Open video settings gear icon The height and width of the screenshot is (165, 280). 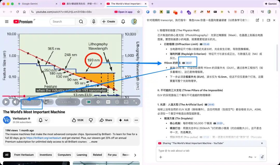[117, 102]
